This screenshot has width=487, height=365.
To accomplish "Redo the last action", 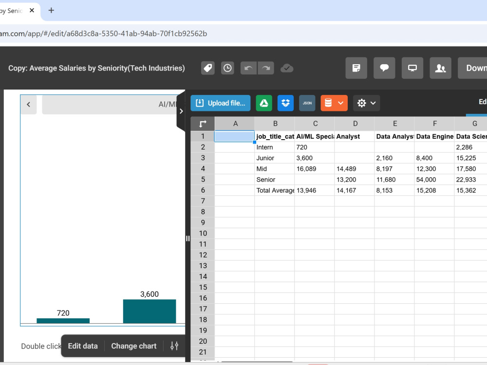I will (265, 68).
